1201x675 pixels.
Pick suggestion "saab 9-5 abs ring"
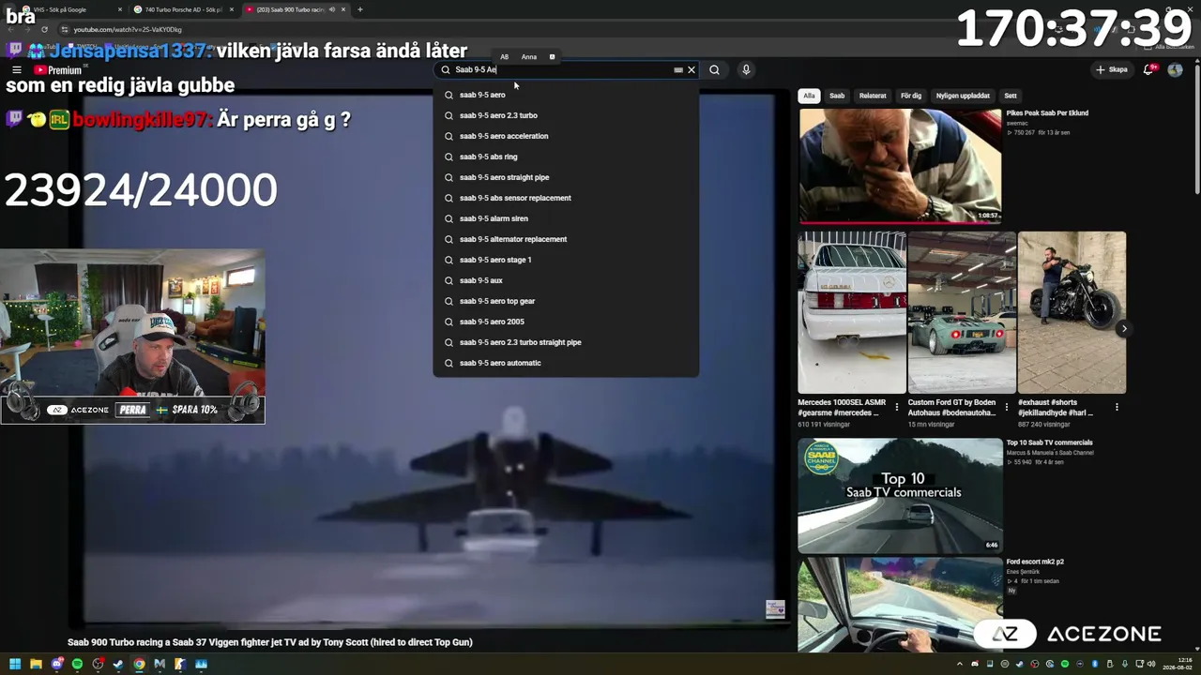566,157
